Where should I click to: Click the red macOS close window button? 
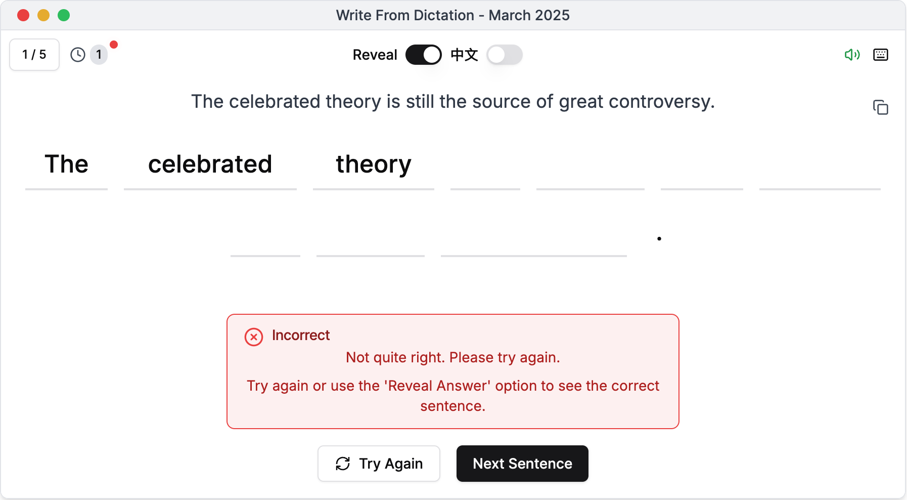23,15
